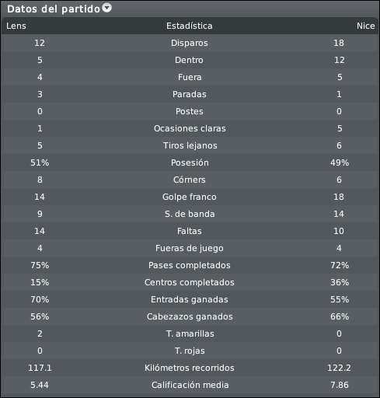The width and height of the screenshot is (380, 398).
Task: Select the Golpe franco row
Action: [190, 197]
